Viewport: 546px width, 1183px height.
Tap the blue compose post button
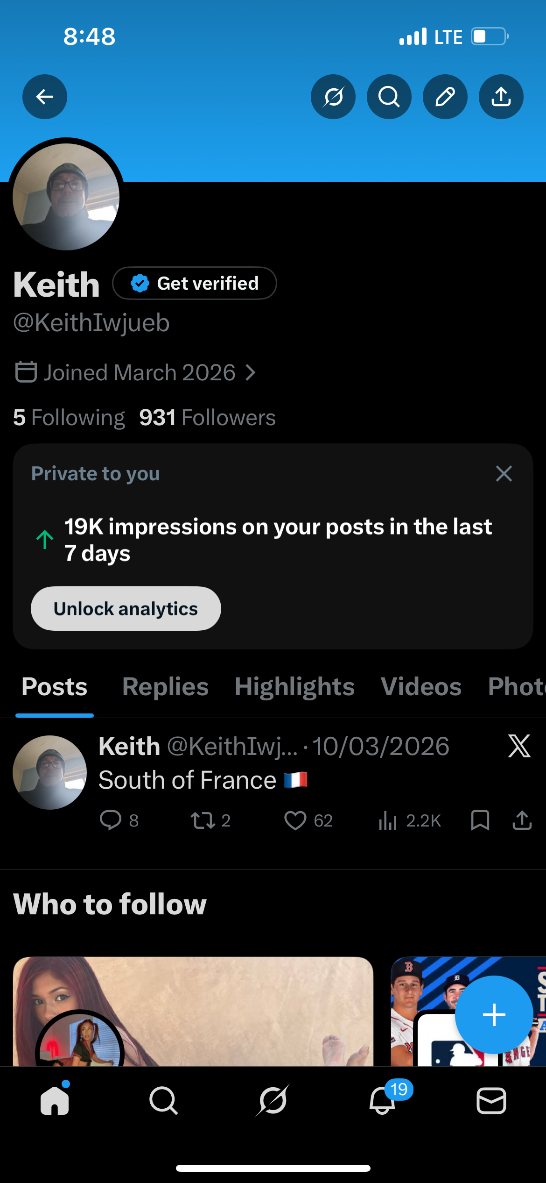494,1015
